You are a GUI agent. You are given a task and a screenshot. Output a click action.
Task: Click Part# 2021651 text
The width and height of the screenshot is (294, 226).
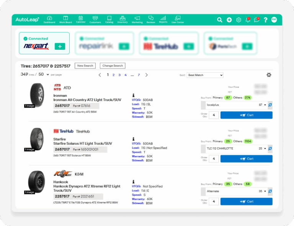click(83, 197)
